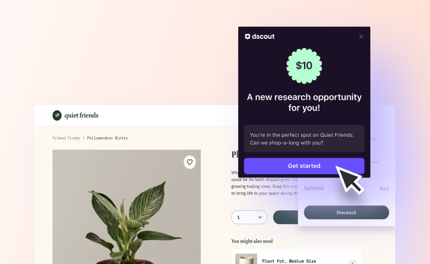Click the chevron arrow in quantity selector
430x264 pixels.
tap(260, 217)
